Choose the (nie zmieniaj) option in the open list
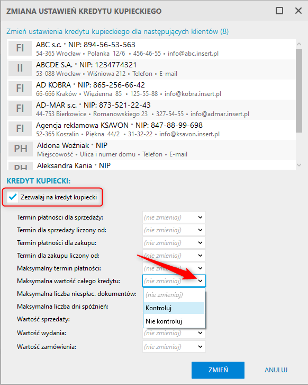 (x=174, y=295)
